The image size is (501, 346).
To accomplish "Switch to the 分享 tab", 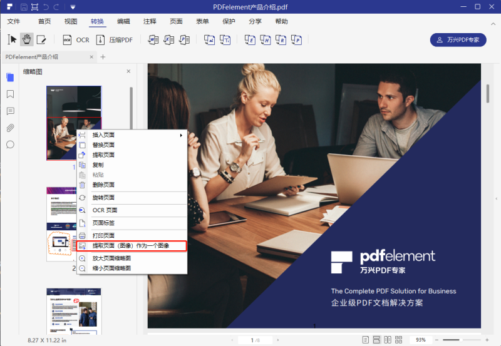I will click(x=255, y=21).
